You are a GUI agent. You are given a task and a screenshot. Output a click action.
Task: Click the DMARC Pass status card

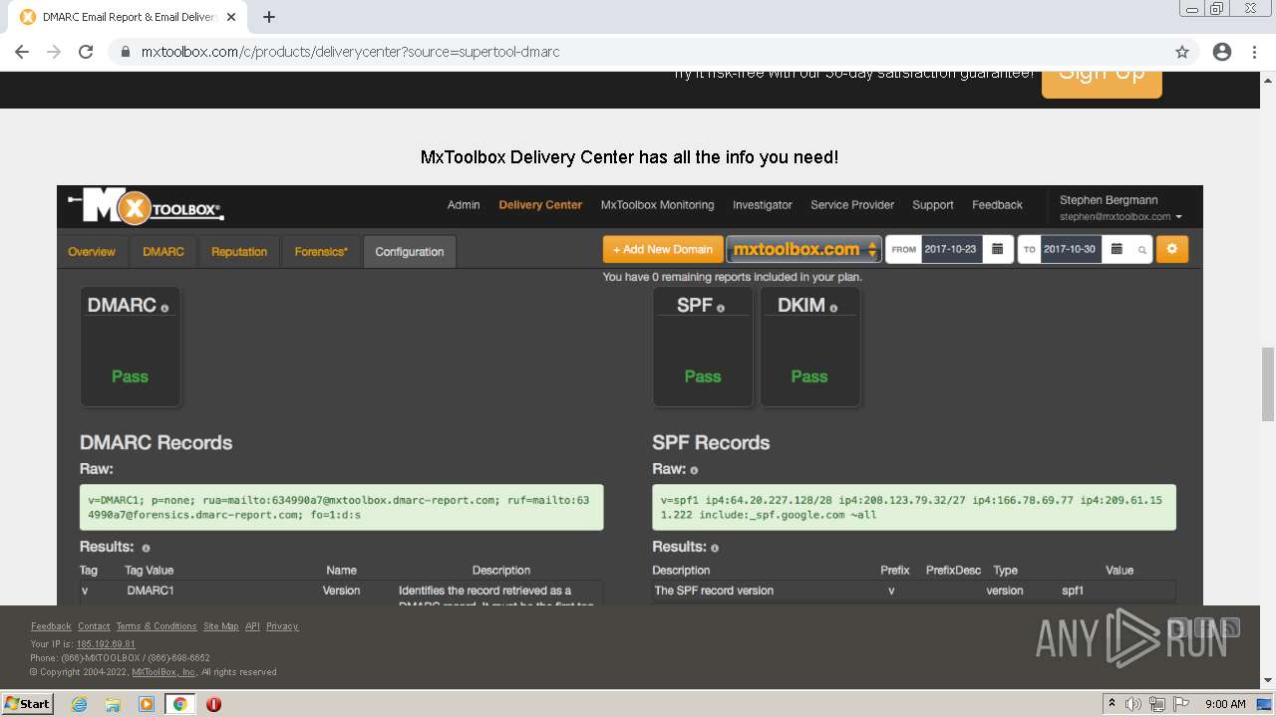point(131,347)
